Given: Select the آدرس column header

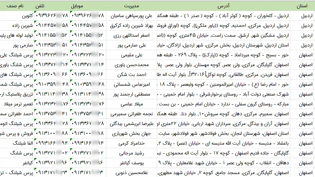Looking at the screenshot, I should [x=223, y=6].
